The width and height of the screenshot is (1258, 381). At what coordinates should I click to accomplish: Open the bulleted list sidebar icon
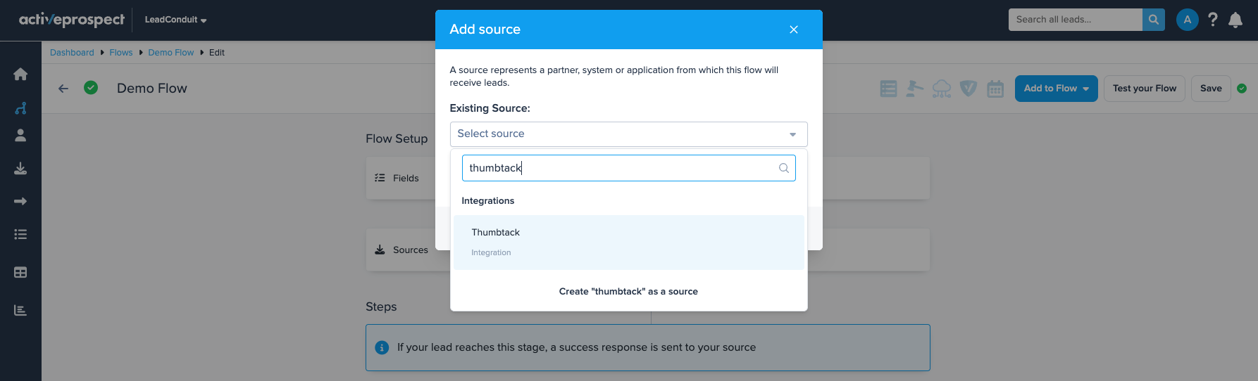pyautogui.click(x=20, y=235)
